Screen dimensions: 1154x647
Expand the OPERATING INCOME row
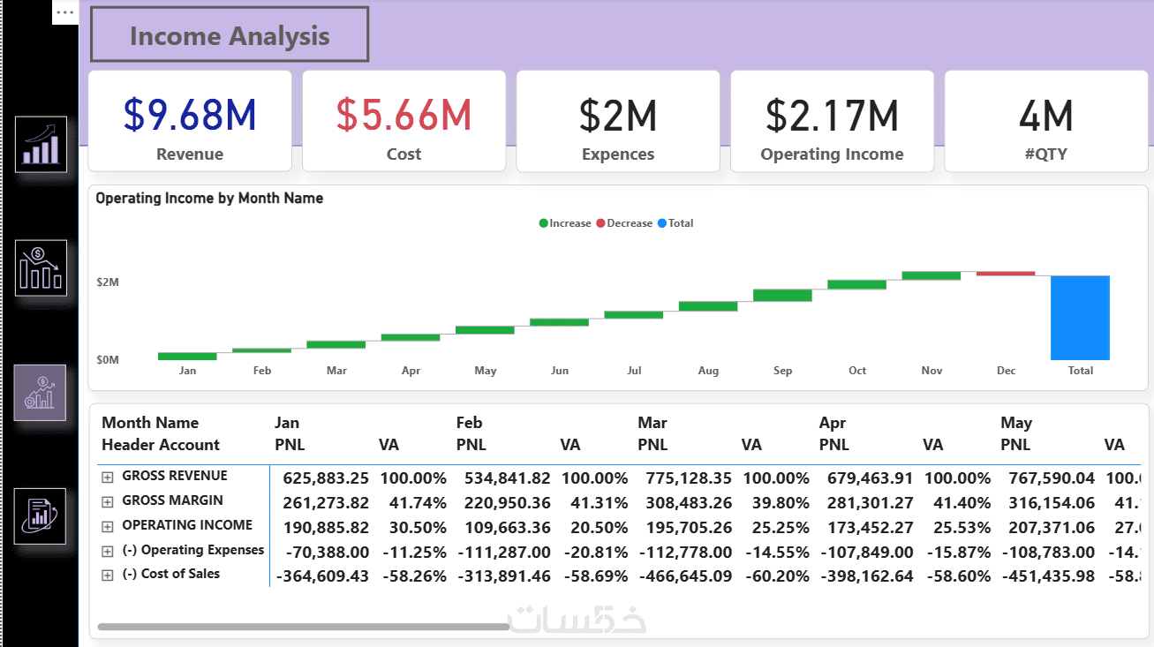tap(108, 526)
